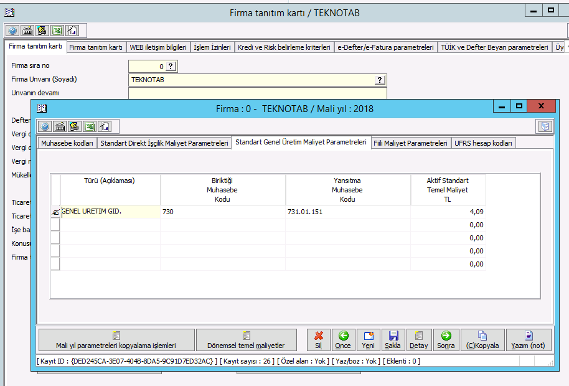569x386 pixels.
Task: Go to the previous record with Önce
Action: tap(343, 340)
